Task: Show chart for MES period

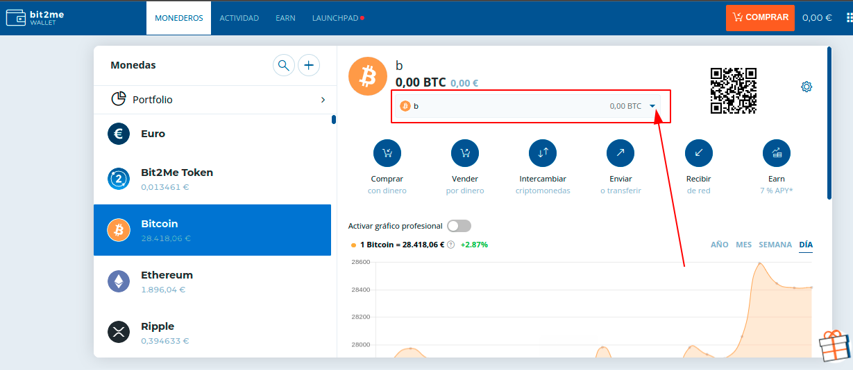Action: (744, 245)
